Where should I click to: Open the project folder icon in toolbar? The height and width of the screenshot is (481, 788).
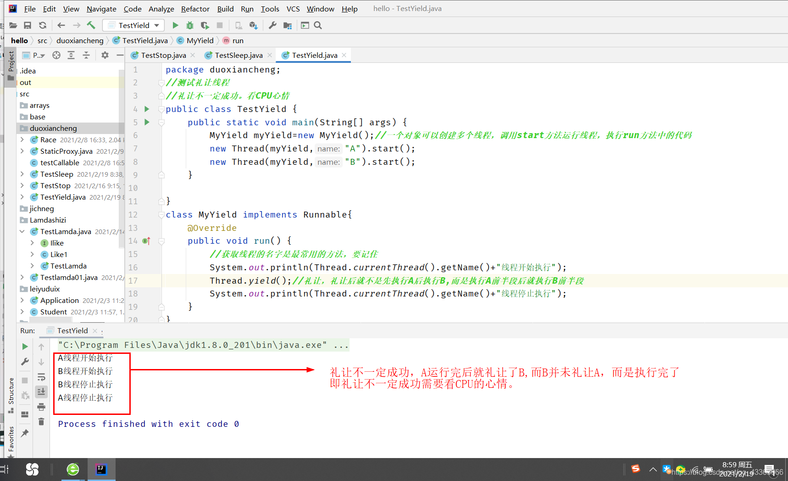(x=13, y=25)
